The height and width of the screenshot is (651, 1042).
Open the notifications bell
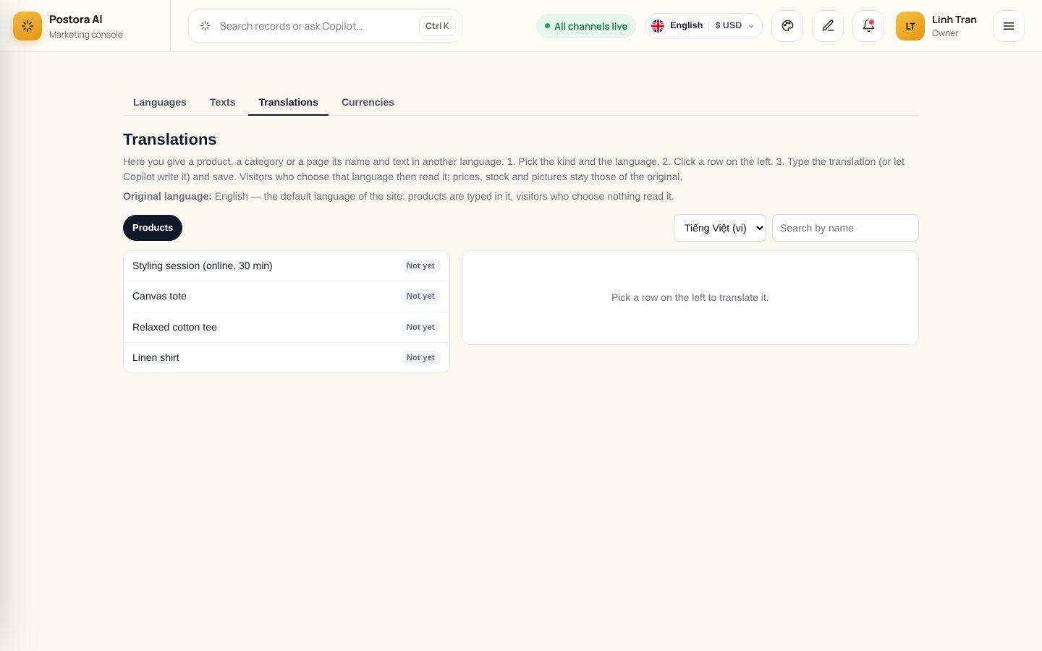tap(868, 26)
